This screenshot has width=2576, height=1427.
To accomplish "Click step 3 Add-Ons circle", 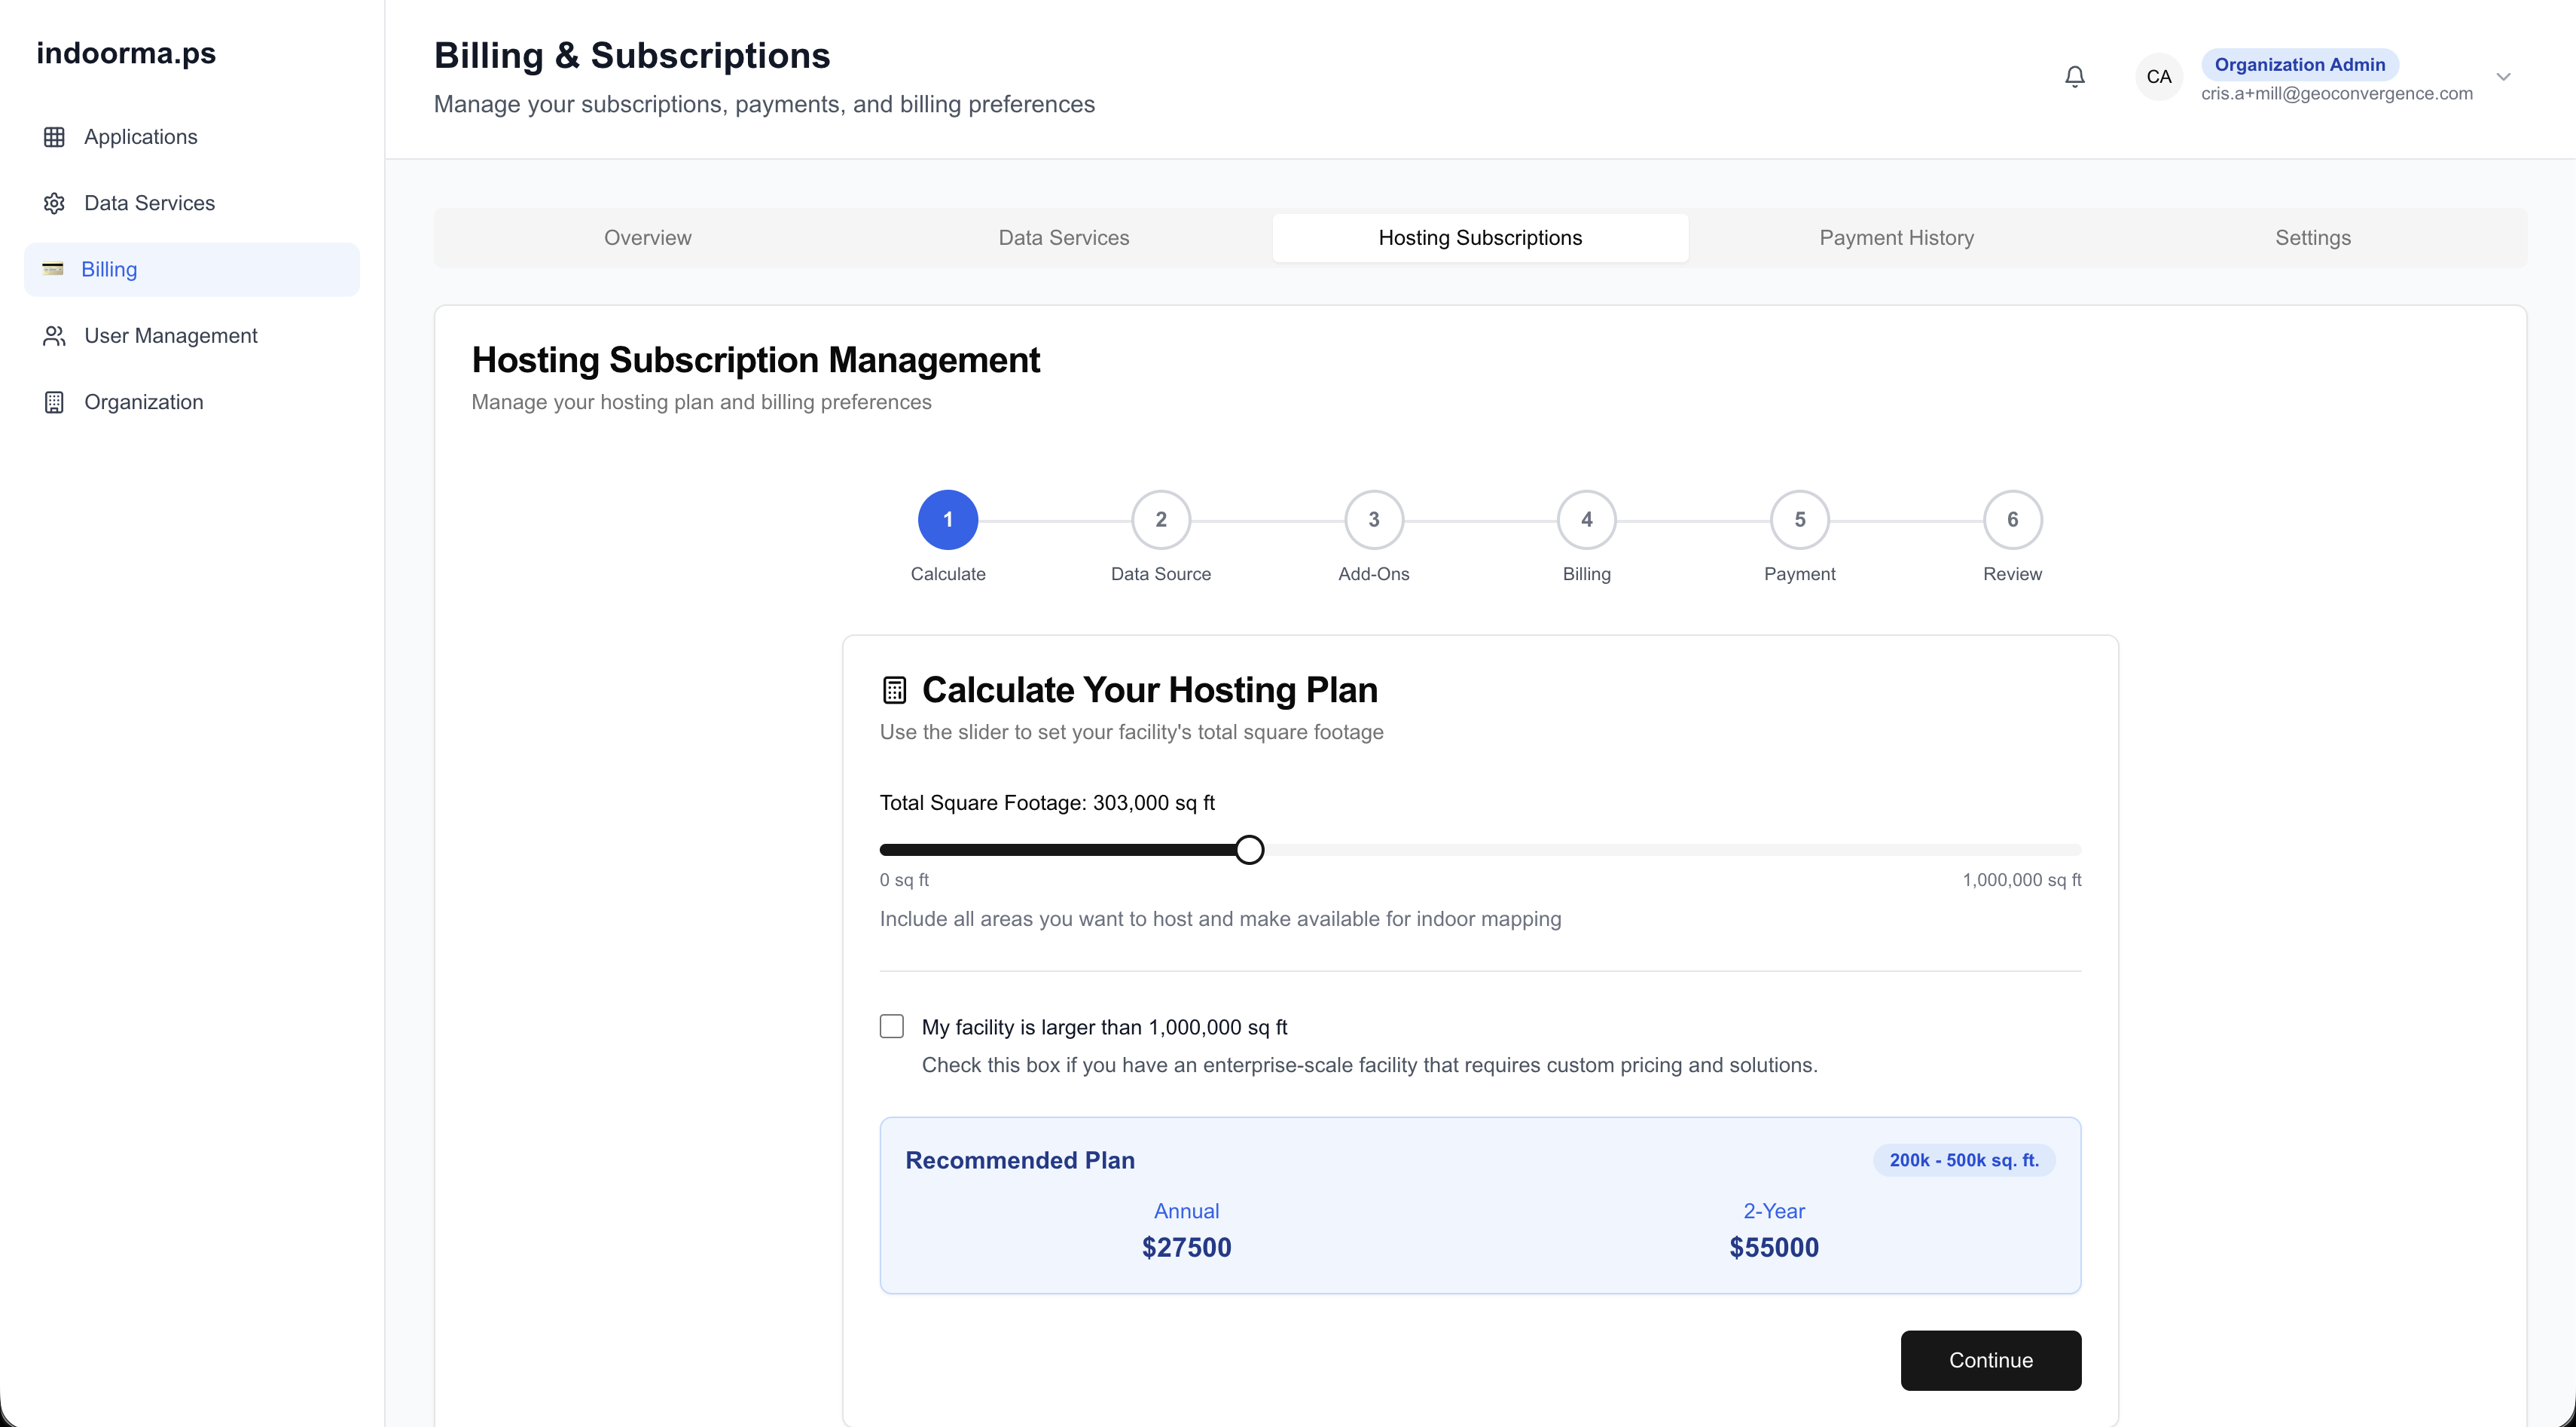I will (1374, 520).
